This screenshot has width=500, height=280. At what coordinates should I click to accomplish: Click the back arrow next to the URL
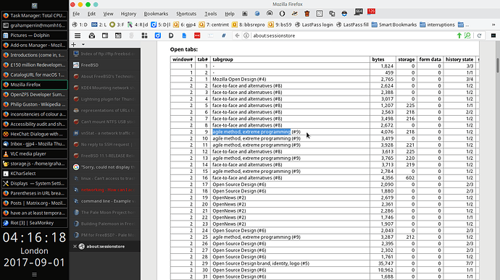[237, 35]
